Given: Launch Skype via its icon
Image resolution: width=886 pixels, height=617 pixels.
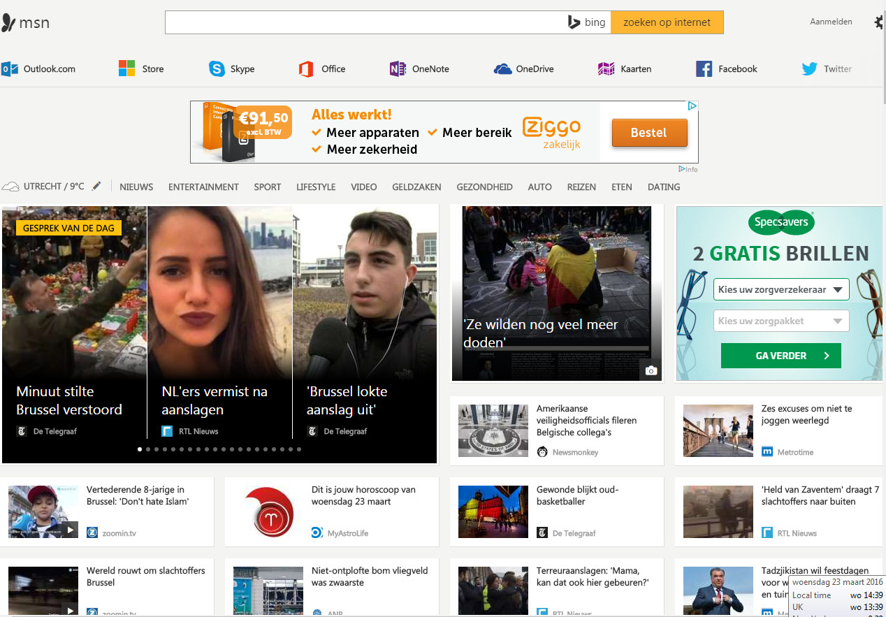Looking at the screenshot, I should point(217,68).
